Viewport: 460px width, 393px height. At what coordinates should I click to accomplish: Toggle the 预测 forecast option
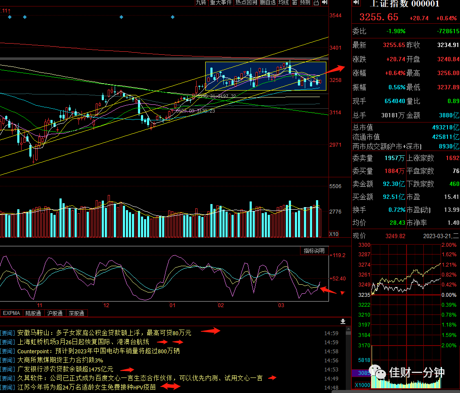pos(305,3)
